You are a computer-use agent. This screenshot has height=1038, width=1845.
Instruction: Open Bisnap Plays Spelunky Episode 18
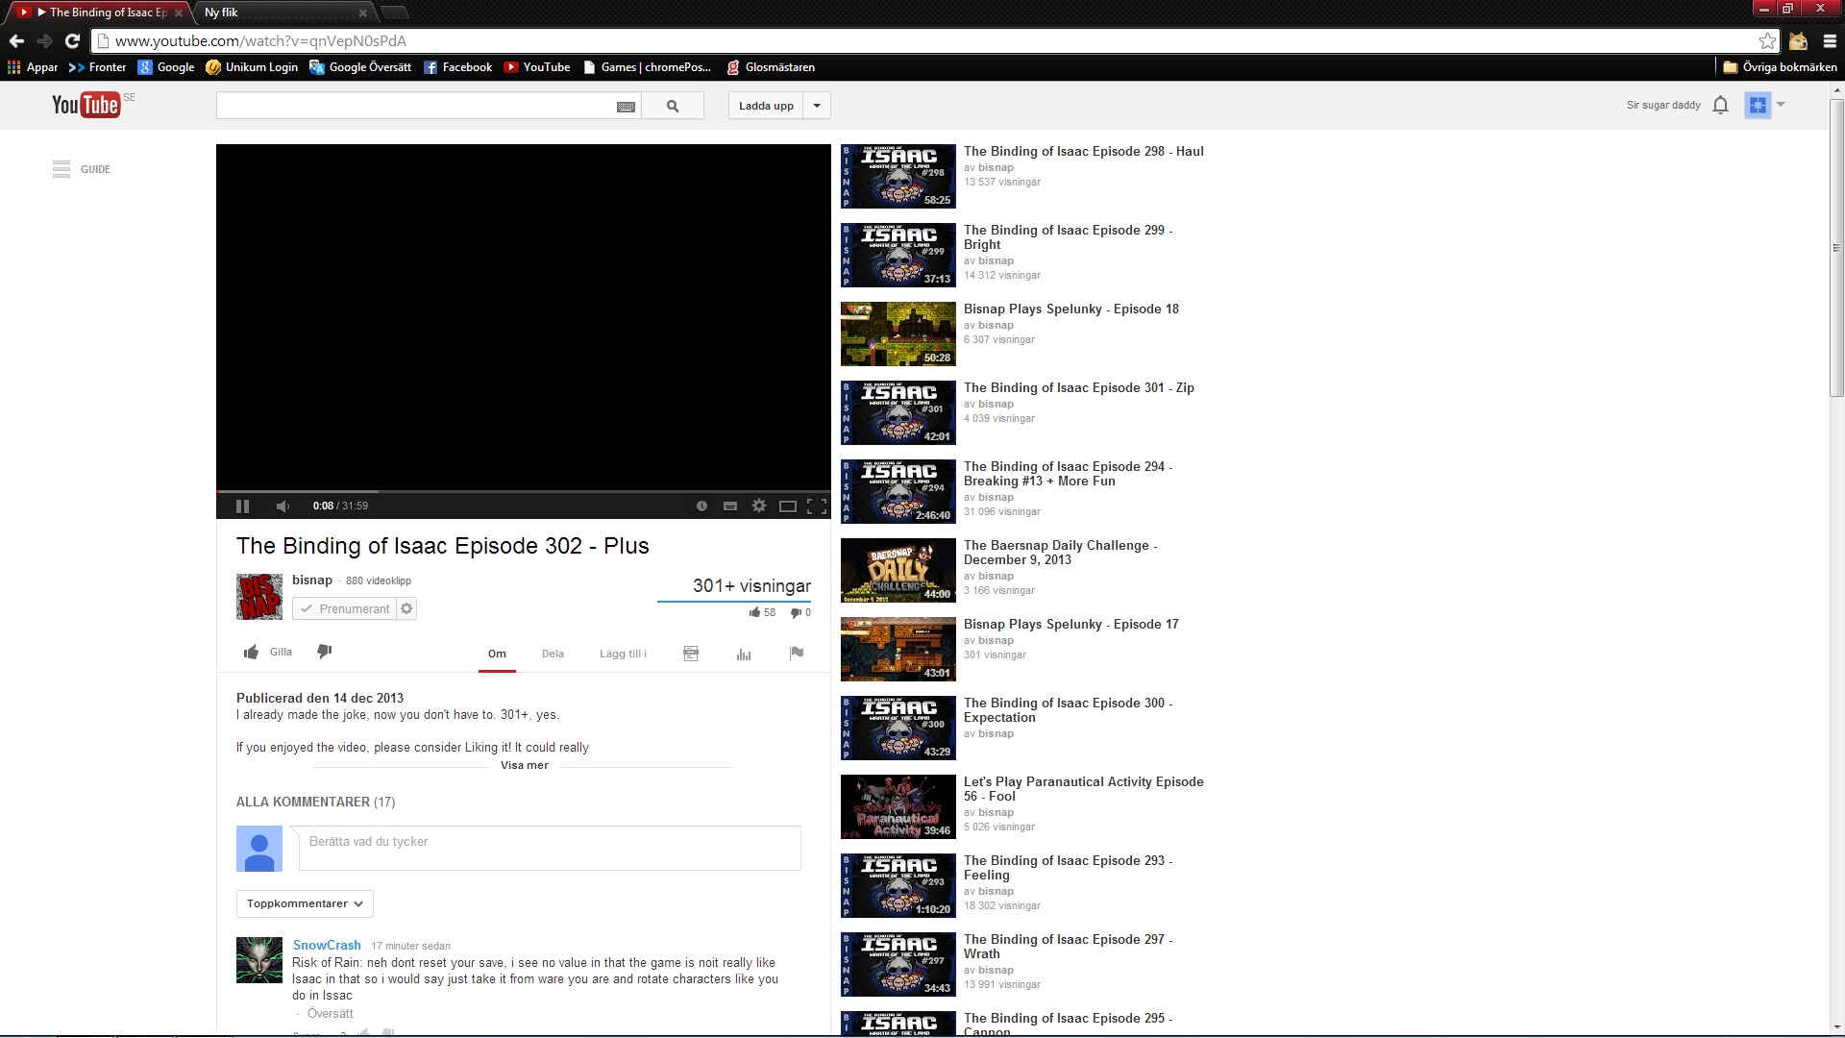[x=1070, y=309]
